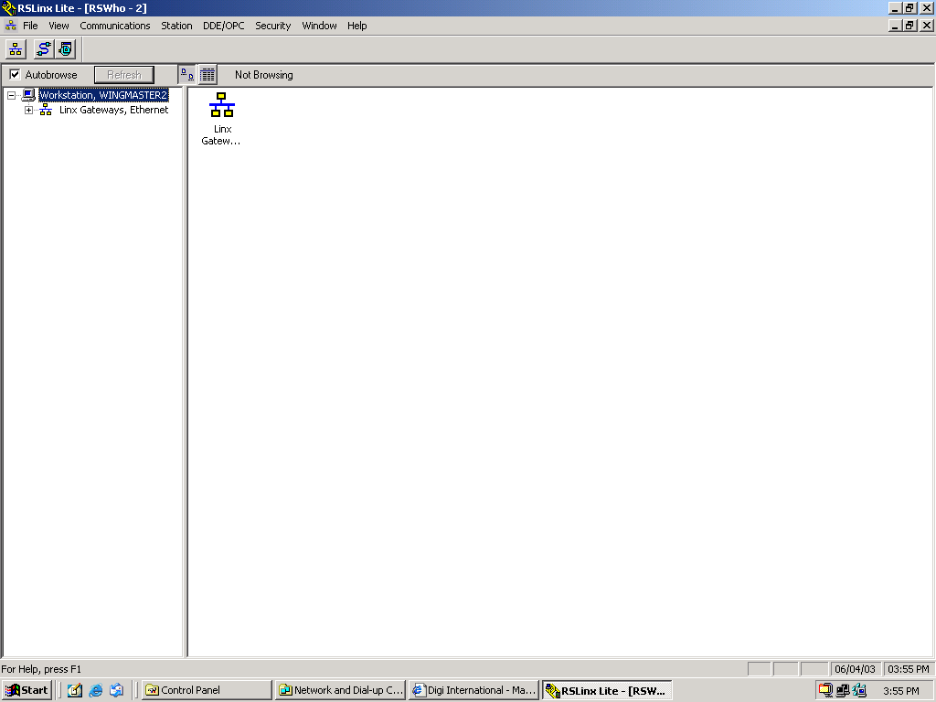The image size is (936, 702).
Task: Select Linx Gateways, Ethernet in the tree
Action: pyautogui.click(x=113, y=110)
